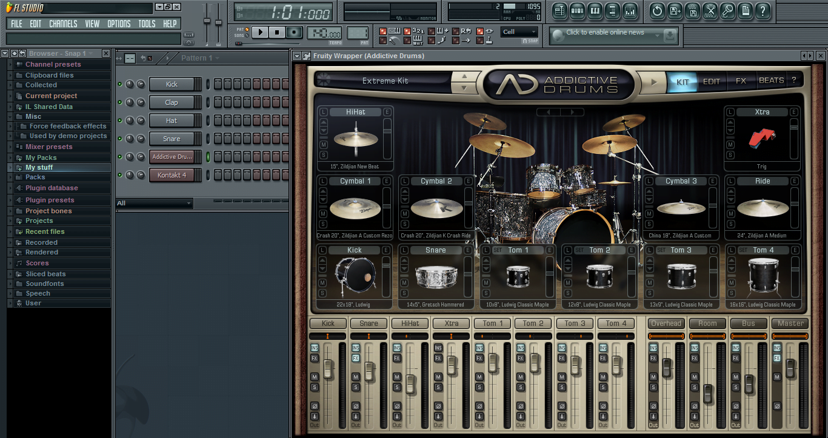Select the Snare channel button in rack
Viewport: 828px width, 438px height.
pyautogui.click(x=172, y=139)
